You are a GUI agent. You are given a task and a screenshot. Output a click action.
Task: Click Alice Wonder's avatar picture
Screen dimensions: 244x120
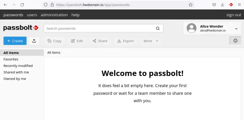coord(191,28)
